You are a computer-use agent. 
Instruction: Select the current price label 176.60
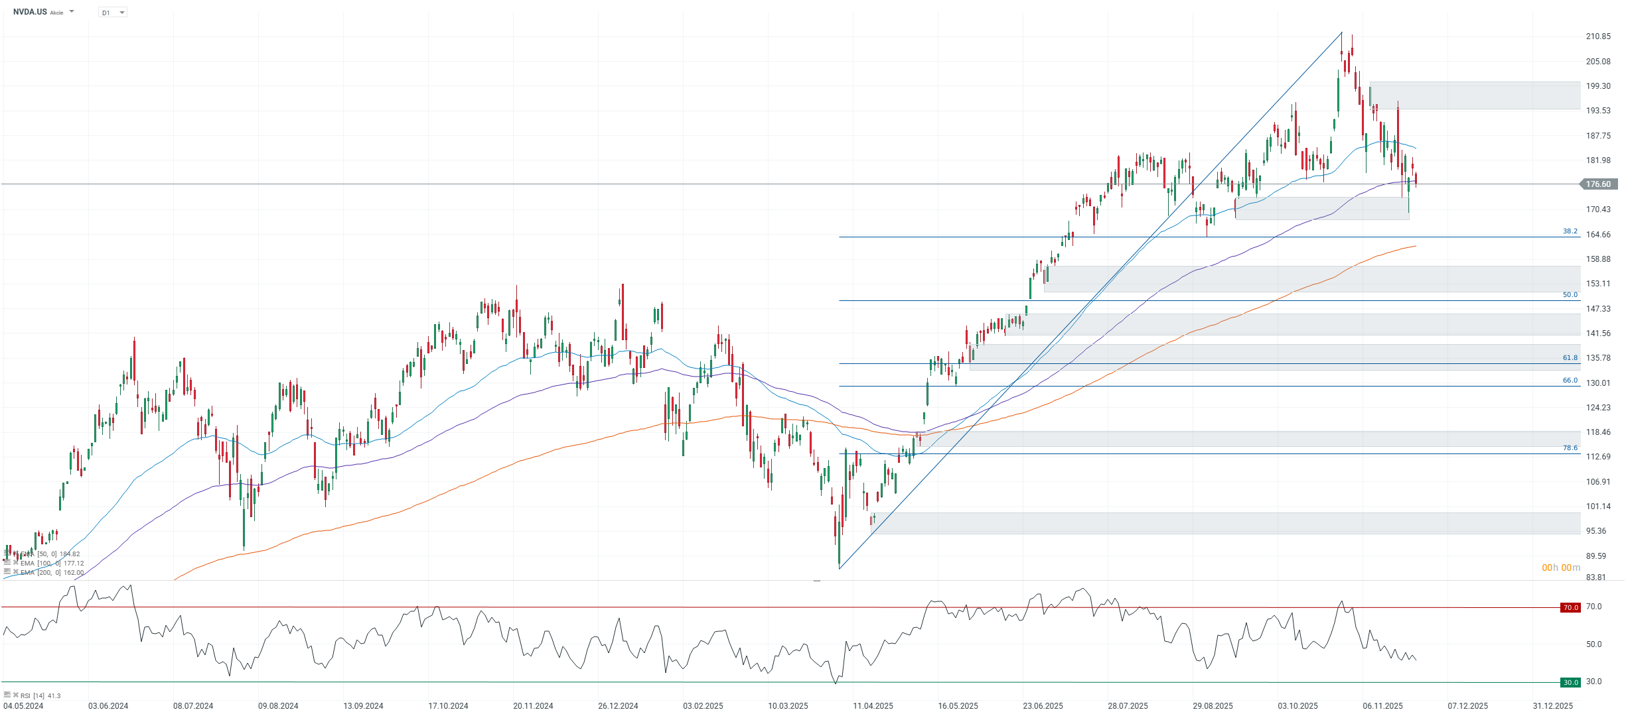point(1598,184)
